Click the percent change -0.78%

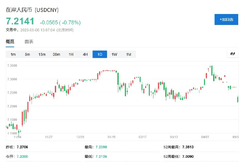coord(71,23)
